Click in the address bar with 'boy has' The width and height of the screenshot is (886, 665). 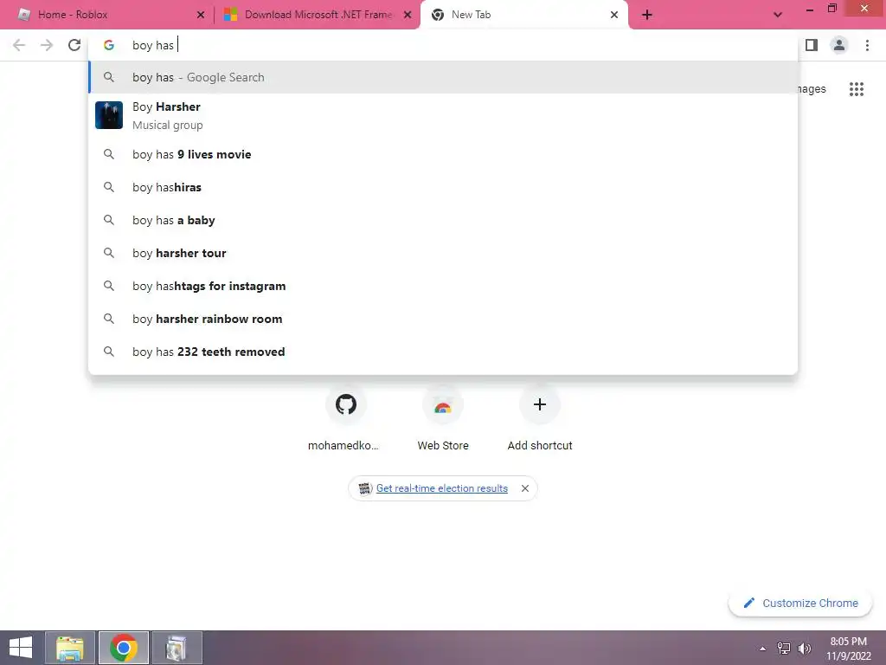tap(443, 45)
